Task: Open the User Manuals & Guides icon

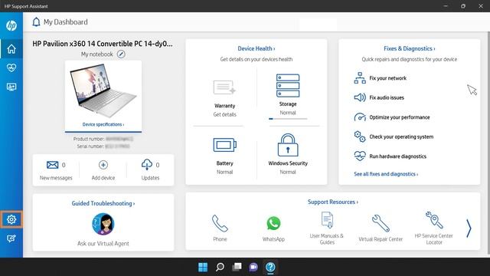Action: (327, 220)
